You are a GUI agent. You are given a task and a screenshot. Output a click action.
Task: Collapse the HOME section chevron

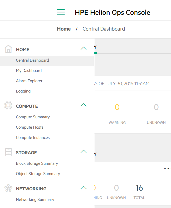click(84, 48)
